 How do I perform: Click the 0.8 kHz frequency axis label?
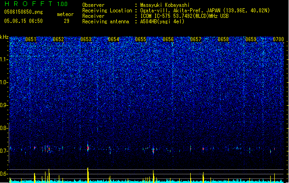pos(4,128)
